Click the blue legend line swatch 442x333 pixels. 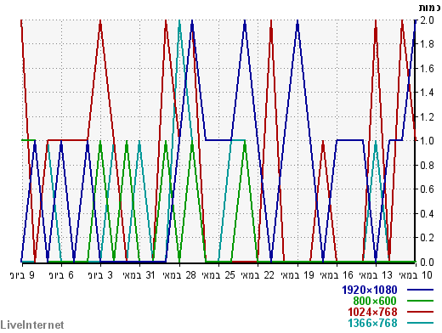pyautogui.click(x=420, y=290)
